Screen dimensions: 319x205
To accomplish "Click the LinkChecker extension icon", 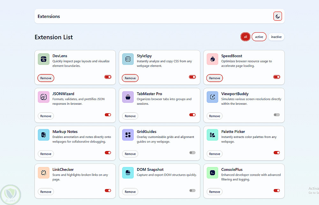I will [x=43, y=173].
